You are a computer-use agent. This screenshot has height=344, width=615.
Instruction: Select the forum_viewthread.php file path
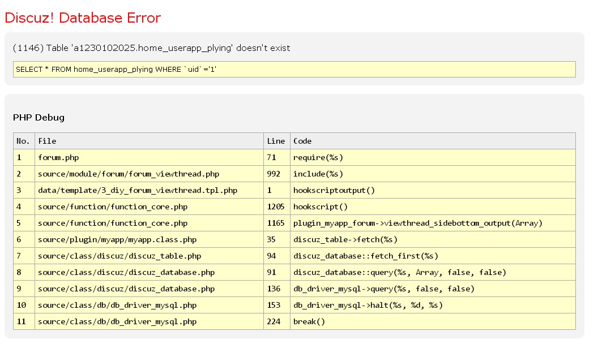coord(129,174)
